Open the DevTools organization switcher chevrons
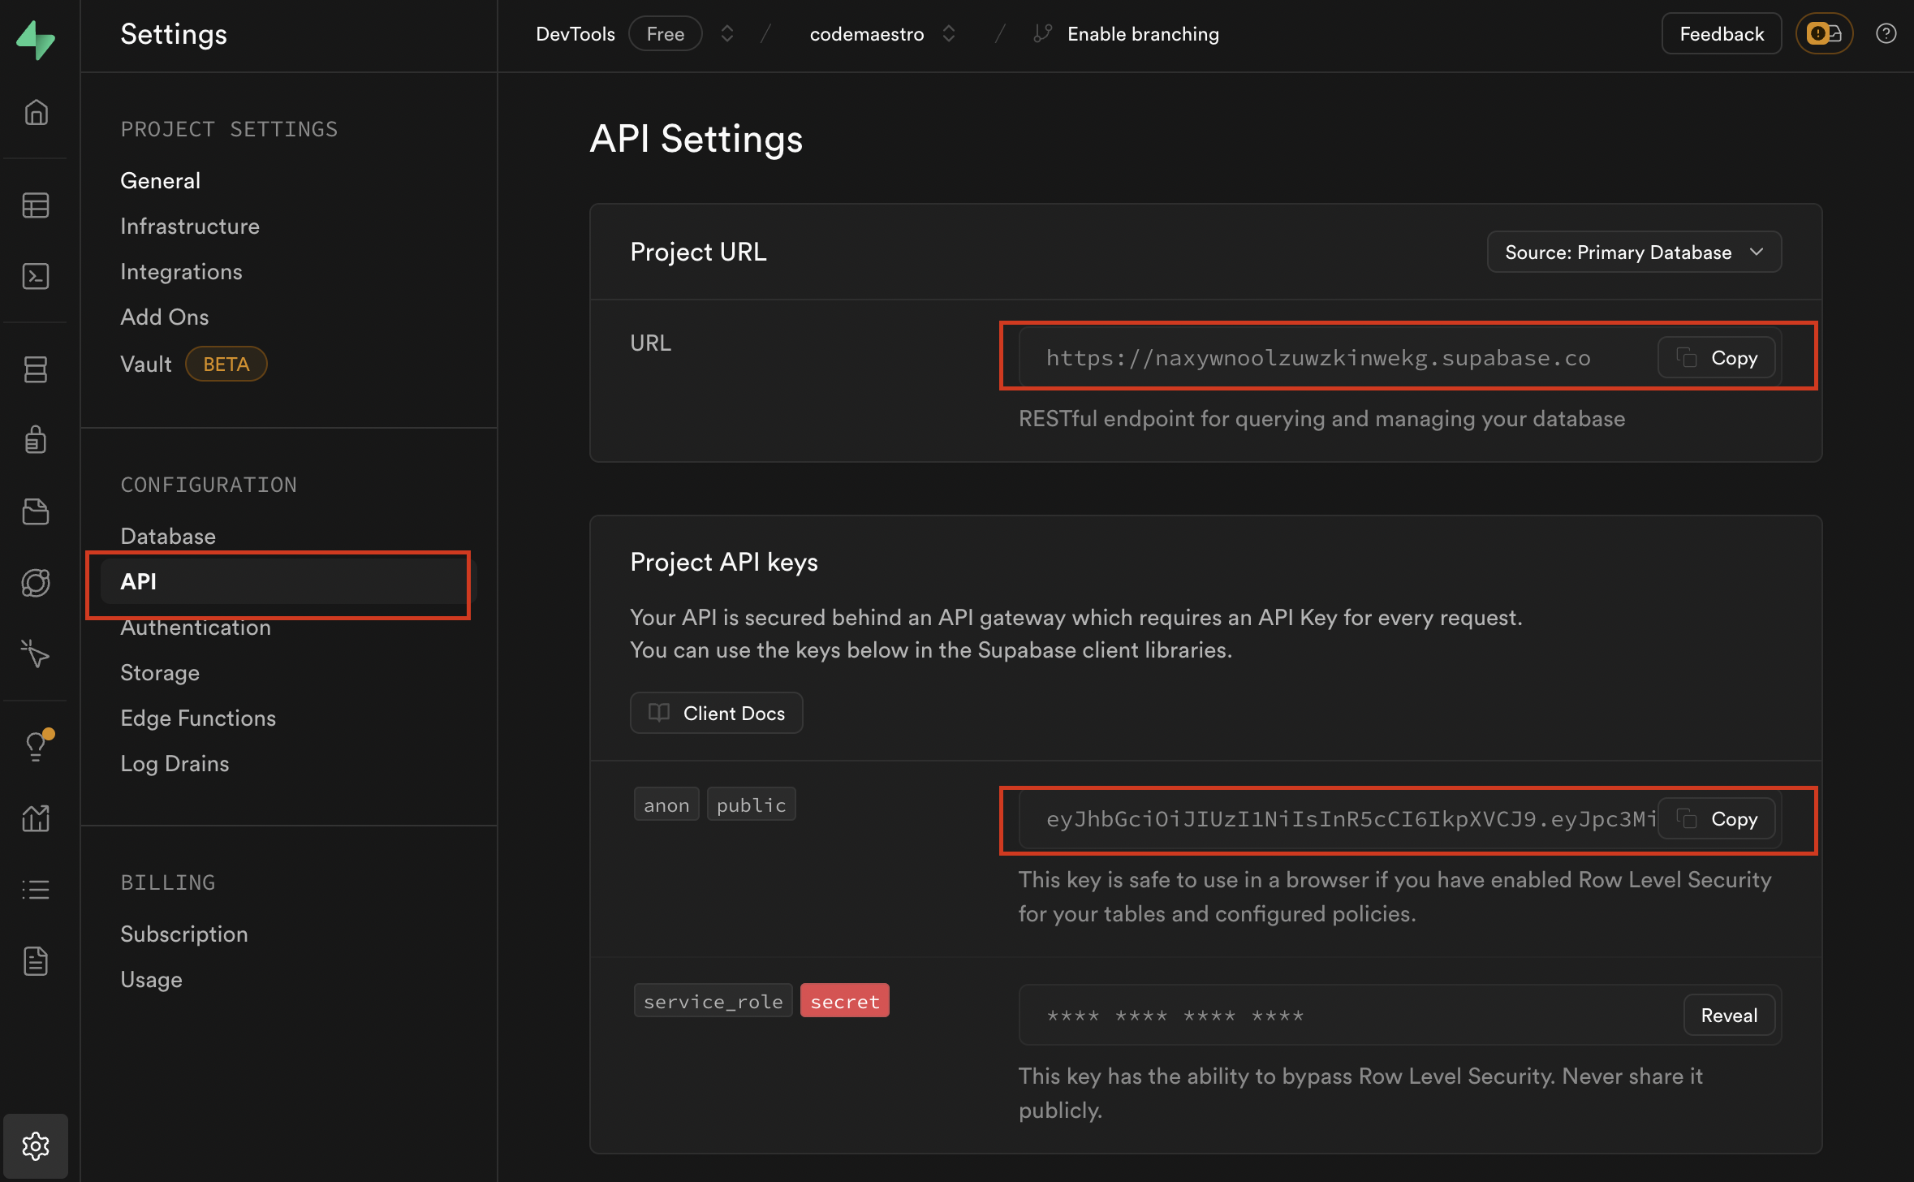Screen dimensions: 1914x1182 click(x=727, y=33)
